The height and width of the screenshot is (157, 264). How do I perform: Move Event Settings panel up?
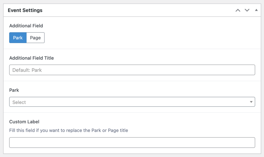(x=238, y=10)
